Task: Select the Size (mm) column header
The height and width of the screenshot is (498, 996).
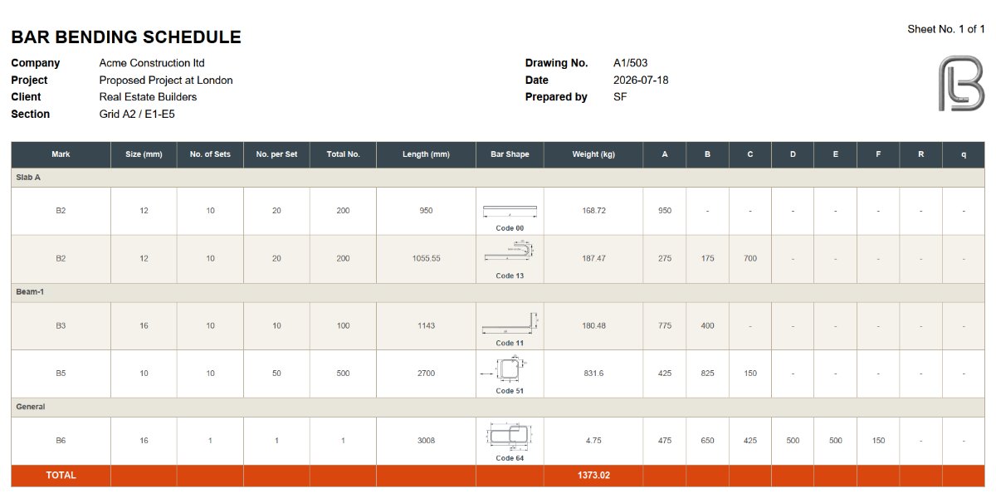Action: pos(144,154)
